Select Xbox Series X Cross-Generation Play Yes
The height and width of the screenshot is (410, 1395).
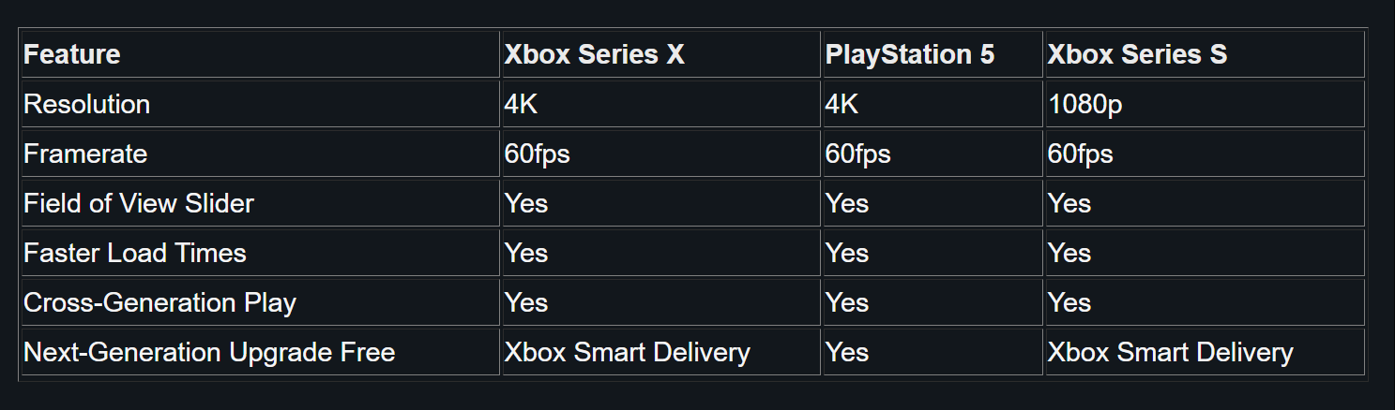pos(526,302)
